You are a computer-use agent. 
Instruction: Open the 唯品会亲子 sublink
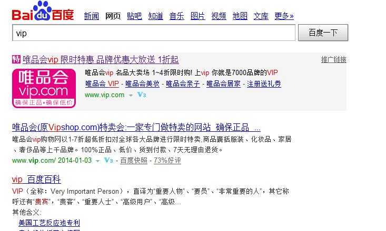point(183,83)
